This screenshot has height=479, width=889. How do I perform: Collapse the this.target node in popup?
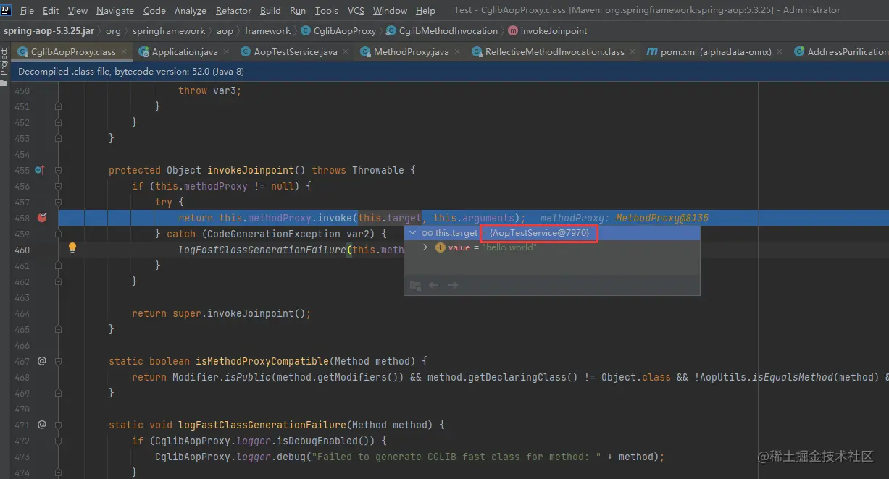[413, 233]
